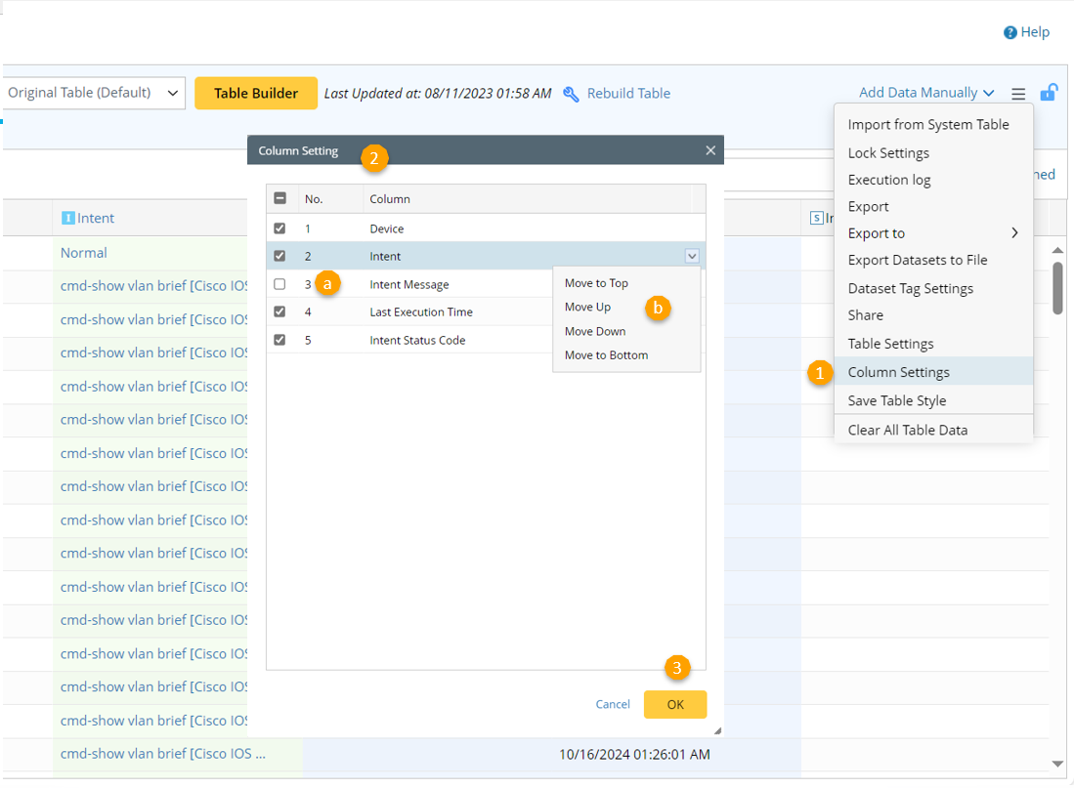Click the Intent column type icon
The image size is (1074, 788).
pos(68,219)
